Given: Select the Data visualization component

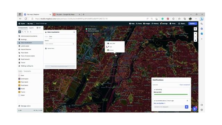Looking at the screenshot, I should click(x=30, y=43).
